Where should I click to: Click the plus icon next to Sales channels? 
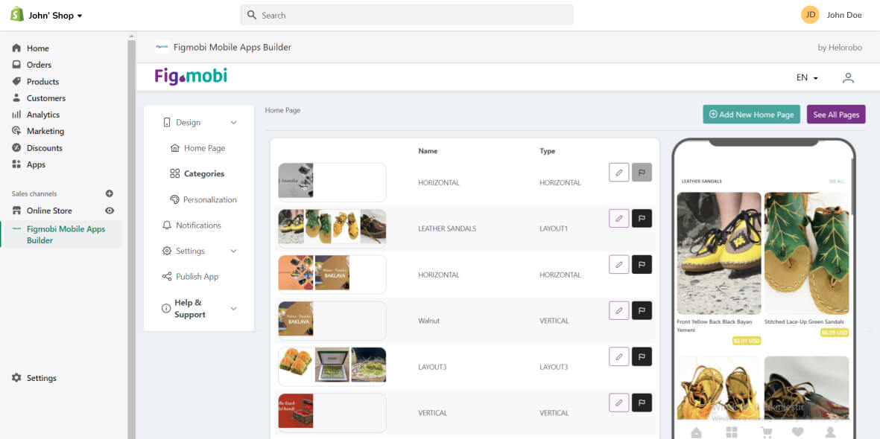click(110, 193)
